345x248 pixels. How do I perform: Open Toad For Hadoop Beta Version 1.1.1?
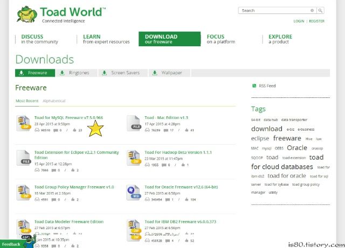click(x=178, y=152)
